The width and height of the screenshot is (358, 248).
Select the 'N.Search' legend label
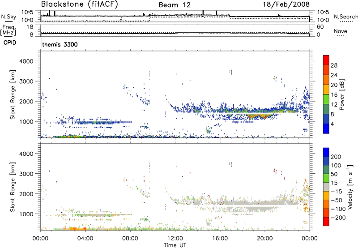346,17
